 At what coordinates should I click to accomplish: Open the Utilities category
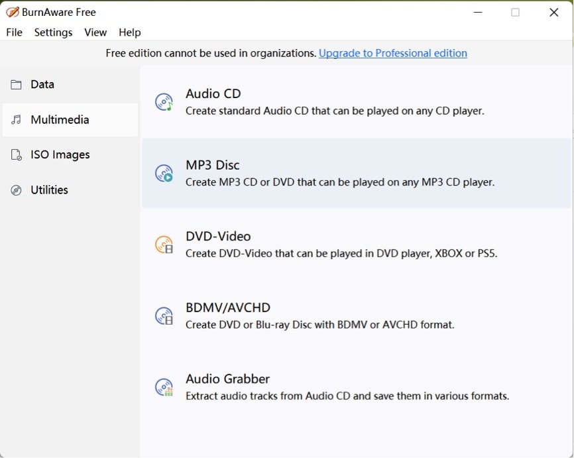coord(70,190)
